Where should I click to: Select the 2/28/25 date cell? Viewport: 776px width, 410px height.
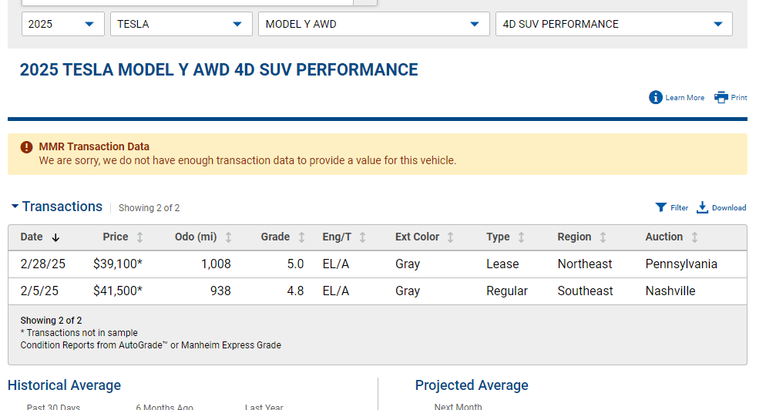point(42,264)
